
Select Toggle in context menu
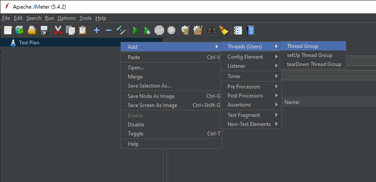click(x=171, y=134)
